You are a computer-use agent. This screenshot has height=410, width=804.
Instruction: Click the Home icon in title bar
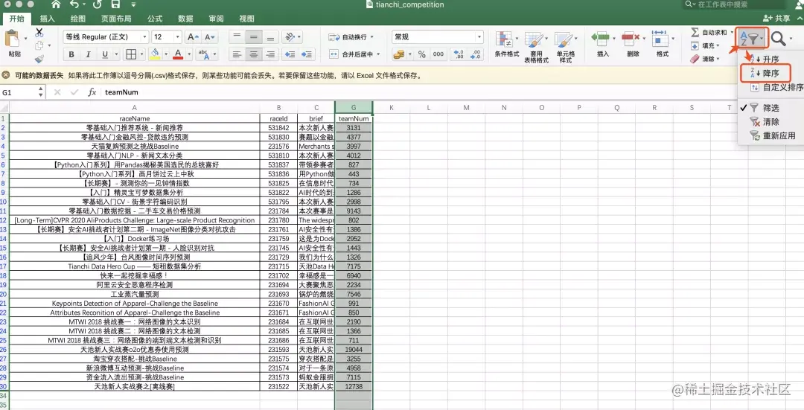56,4
